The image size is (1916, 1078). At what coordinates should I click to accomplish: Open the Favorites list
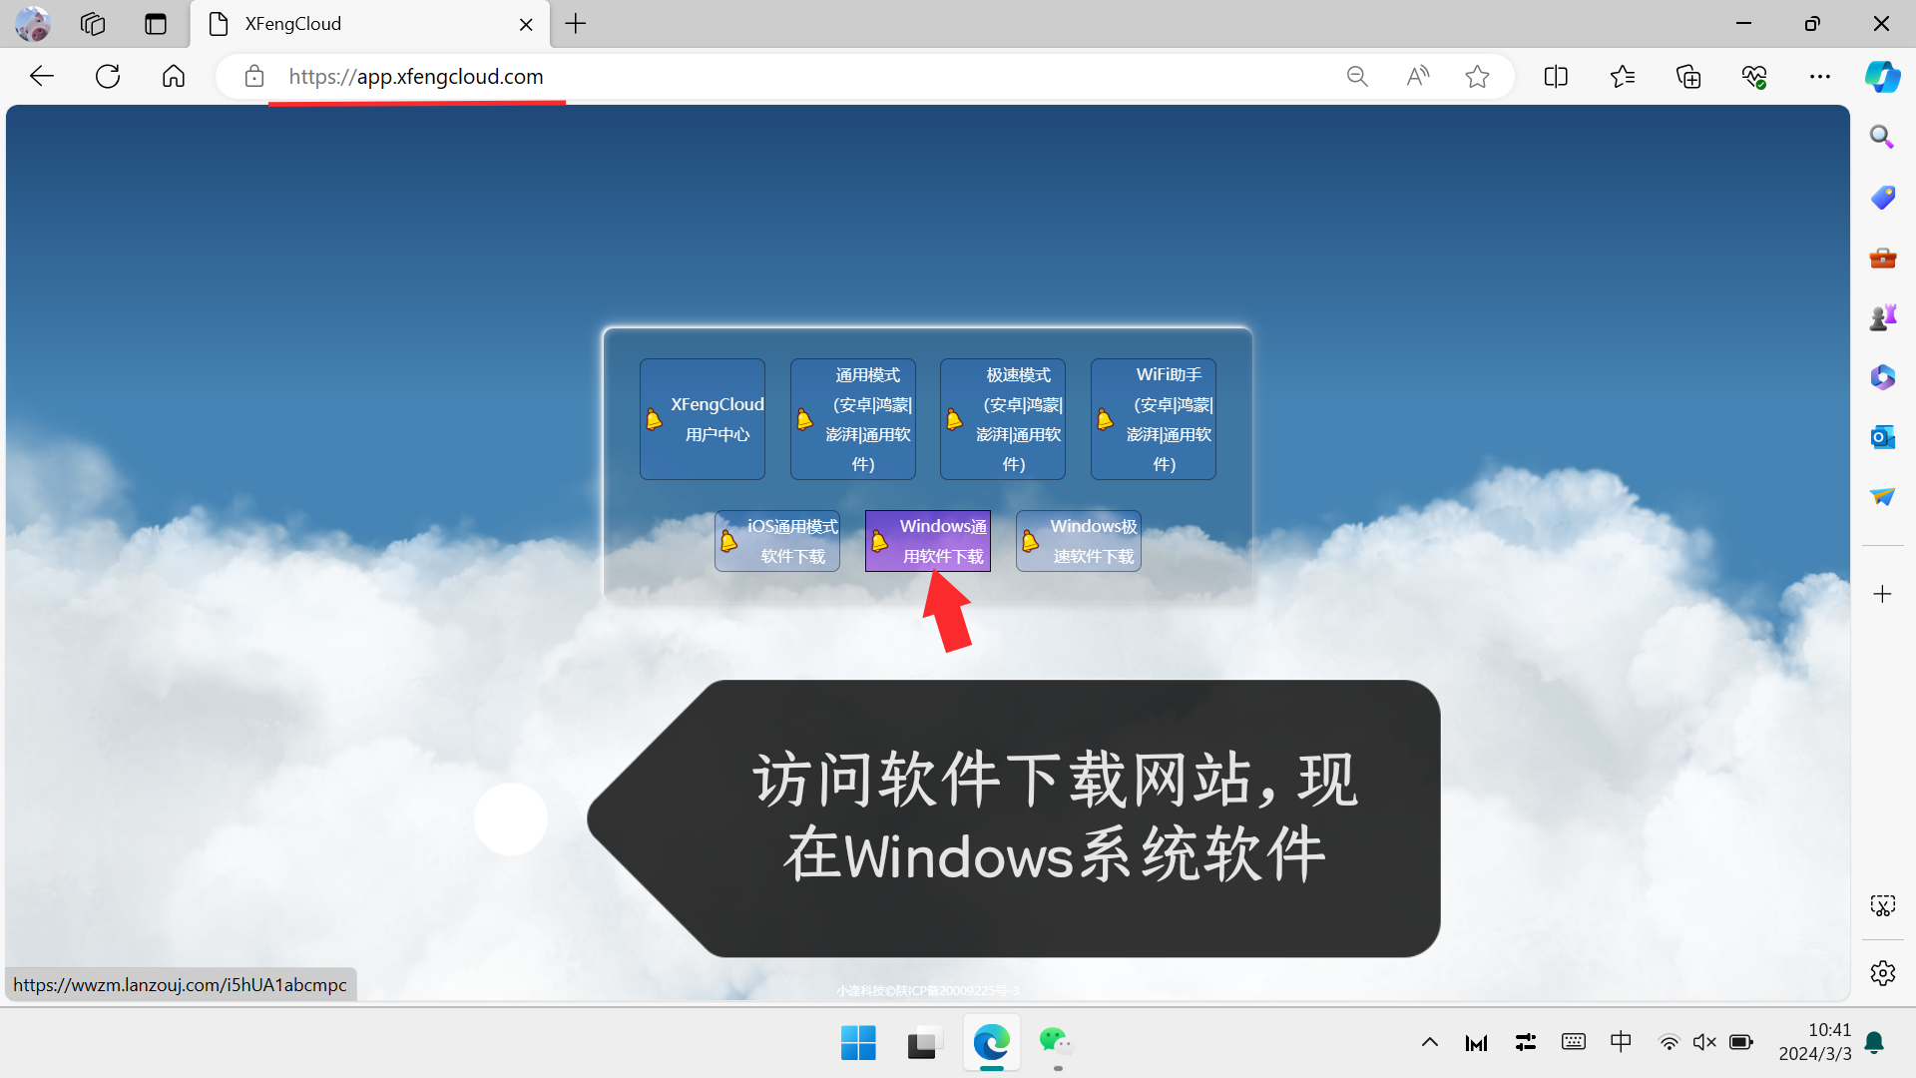click(1623, 76)
